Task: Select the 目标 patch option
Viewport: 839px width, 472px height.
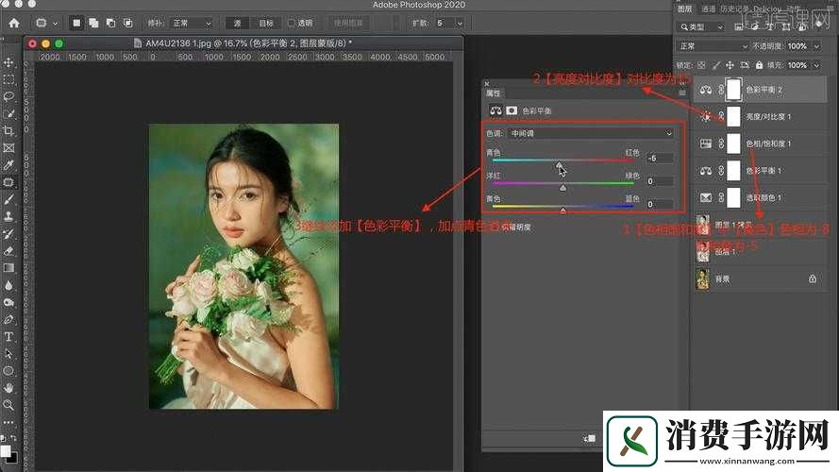Action: pos(266,23)
